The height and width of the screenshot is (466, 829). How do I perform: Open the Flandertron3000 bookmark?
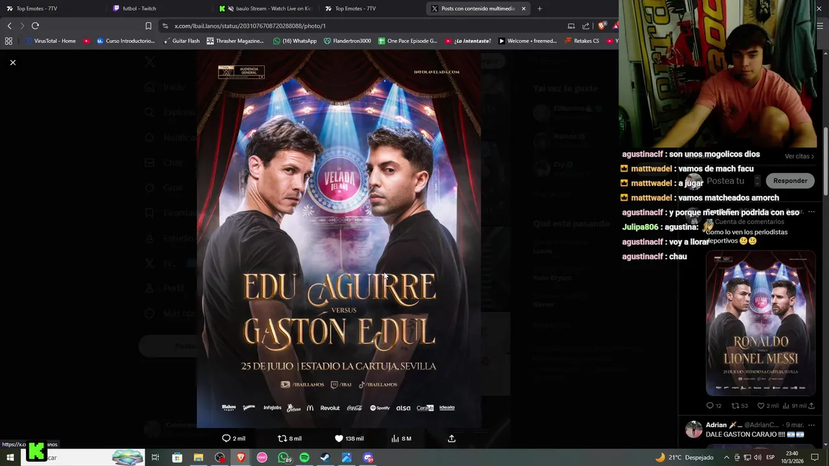pyautogui.click(x=347, y=41)
